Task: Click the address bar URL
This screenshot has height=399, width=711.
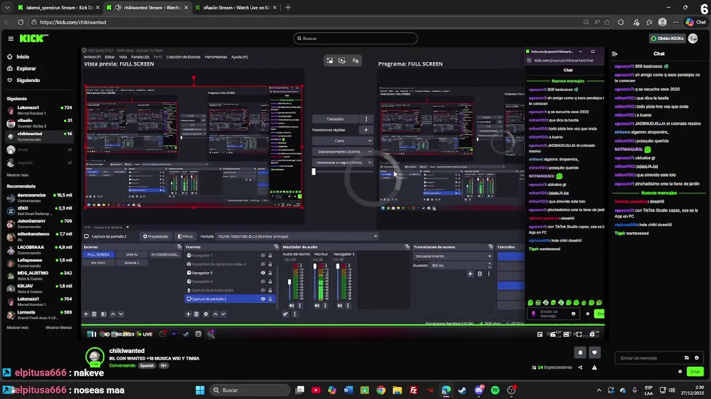Action: pyautogui.click(x=73, y=22)
